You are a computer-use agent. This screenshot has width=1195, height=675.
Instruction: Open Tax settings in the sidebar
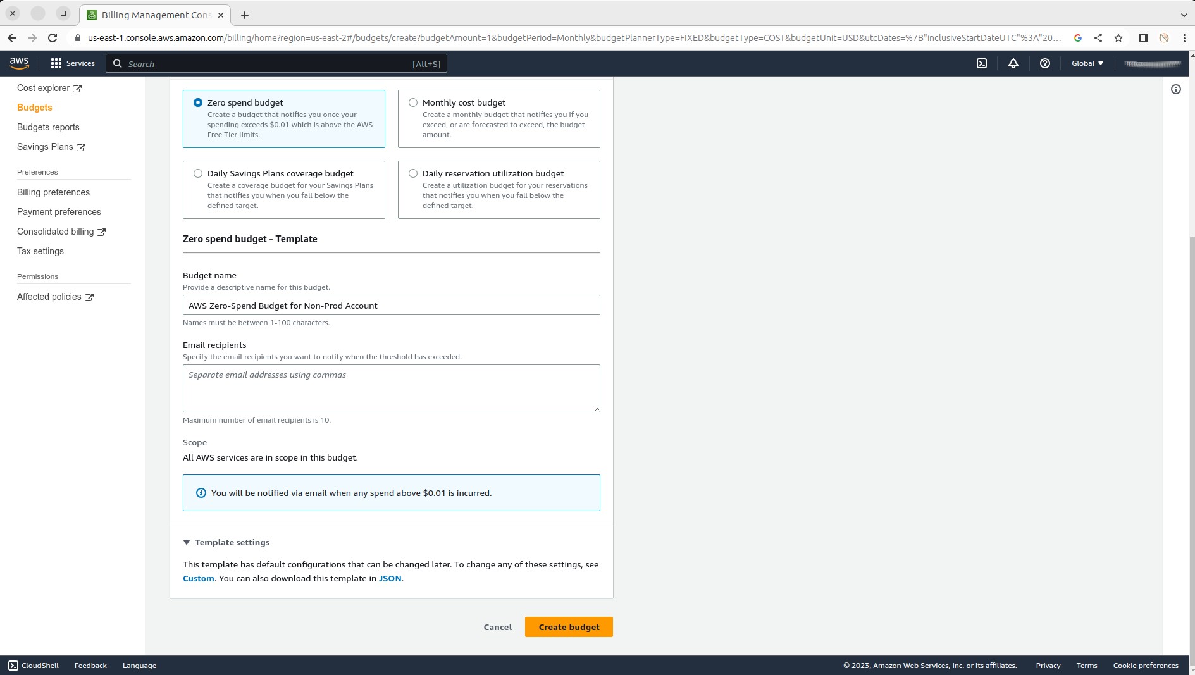[x=40, y=251]
